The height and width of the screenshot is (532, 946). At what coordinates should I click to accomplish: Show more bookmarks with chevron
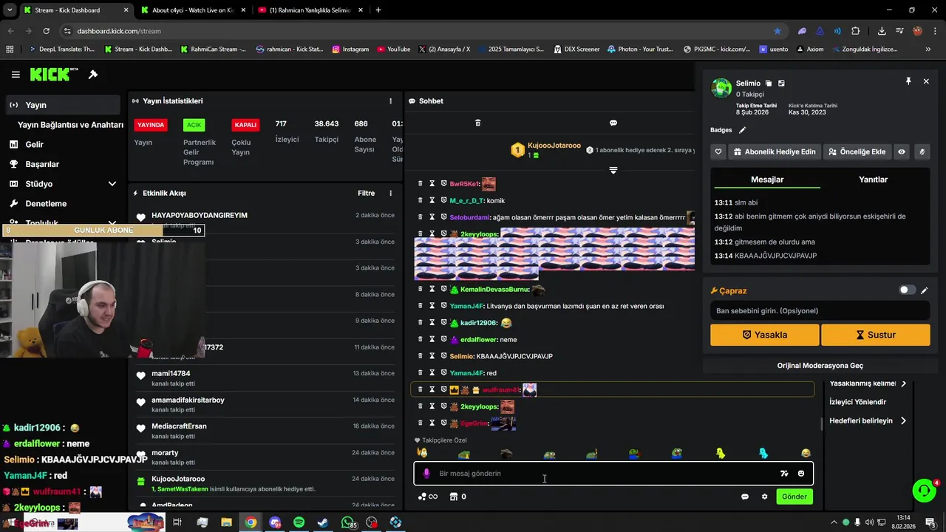coord(928,50)
